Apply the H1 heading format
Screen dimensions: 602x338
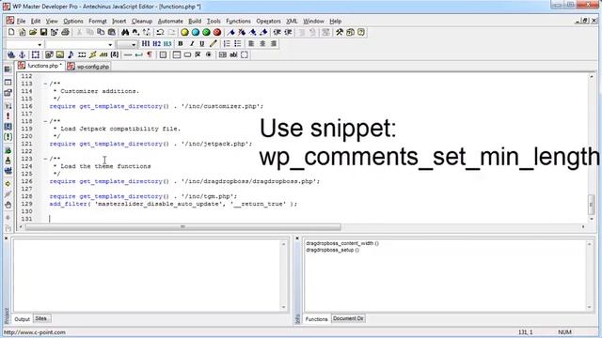[146, 44]
